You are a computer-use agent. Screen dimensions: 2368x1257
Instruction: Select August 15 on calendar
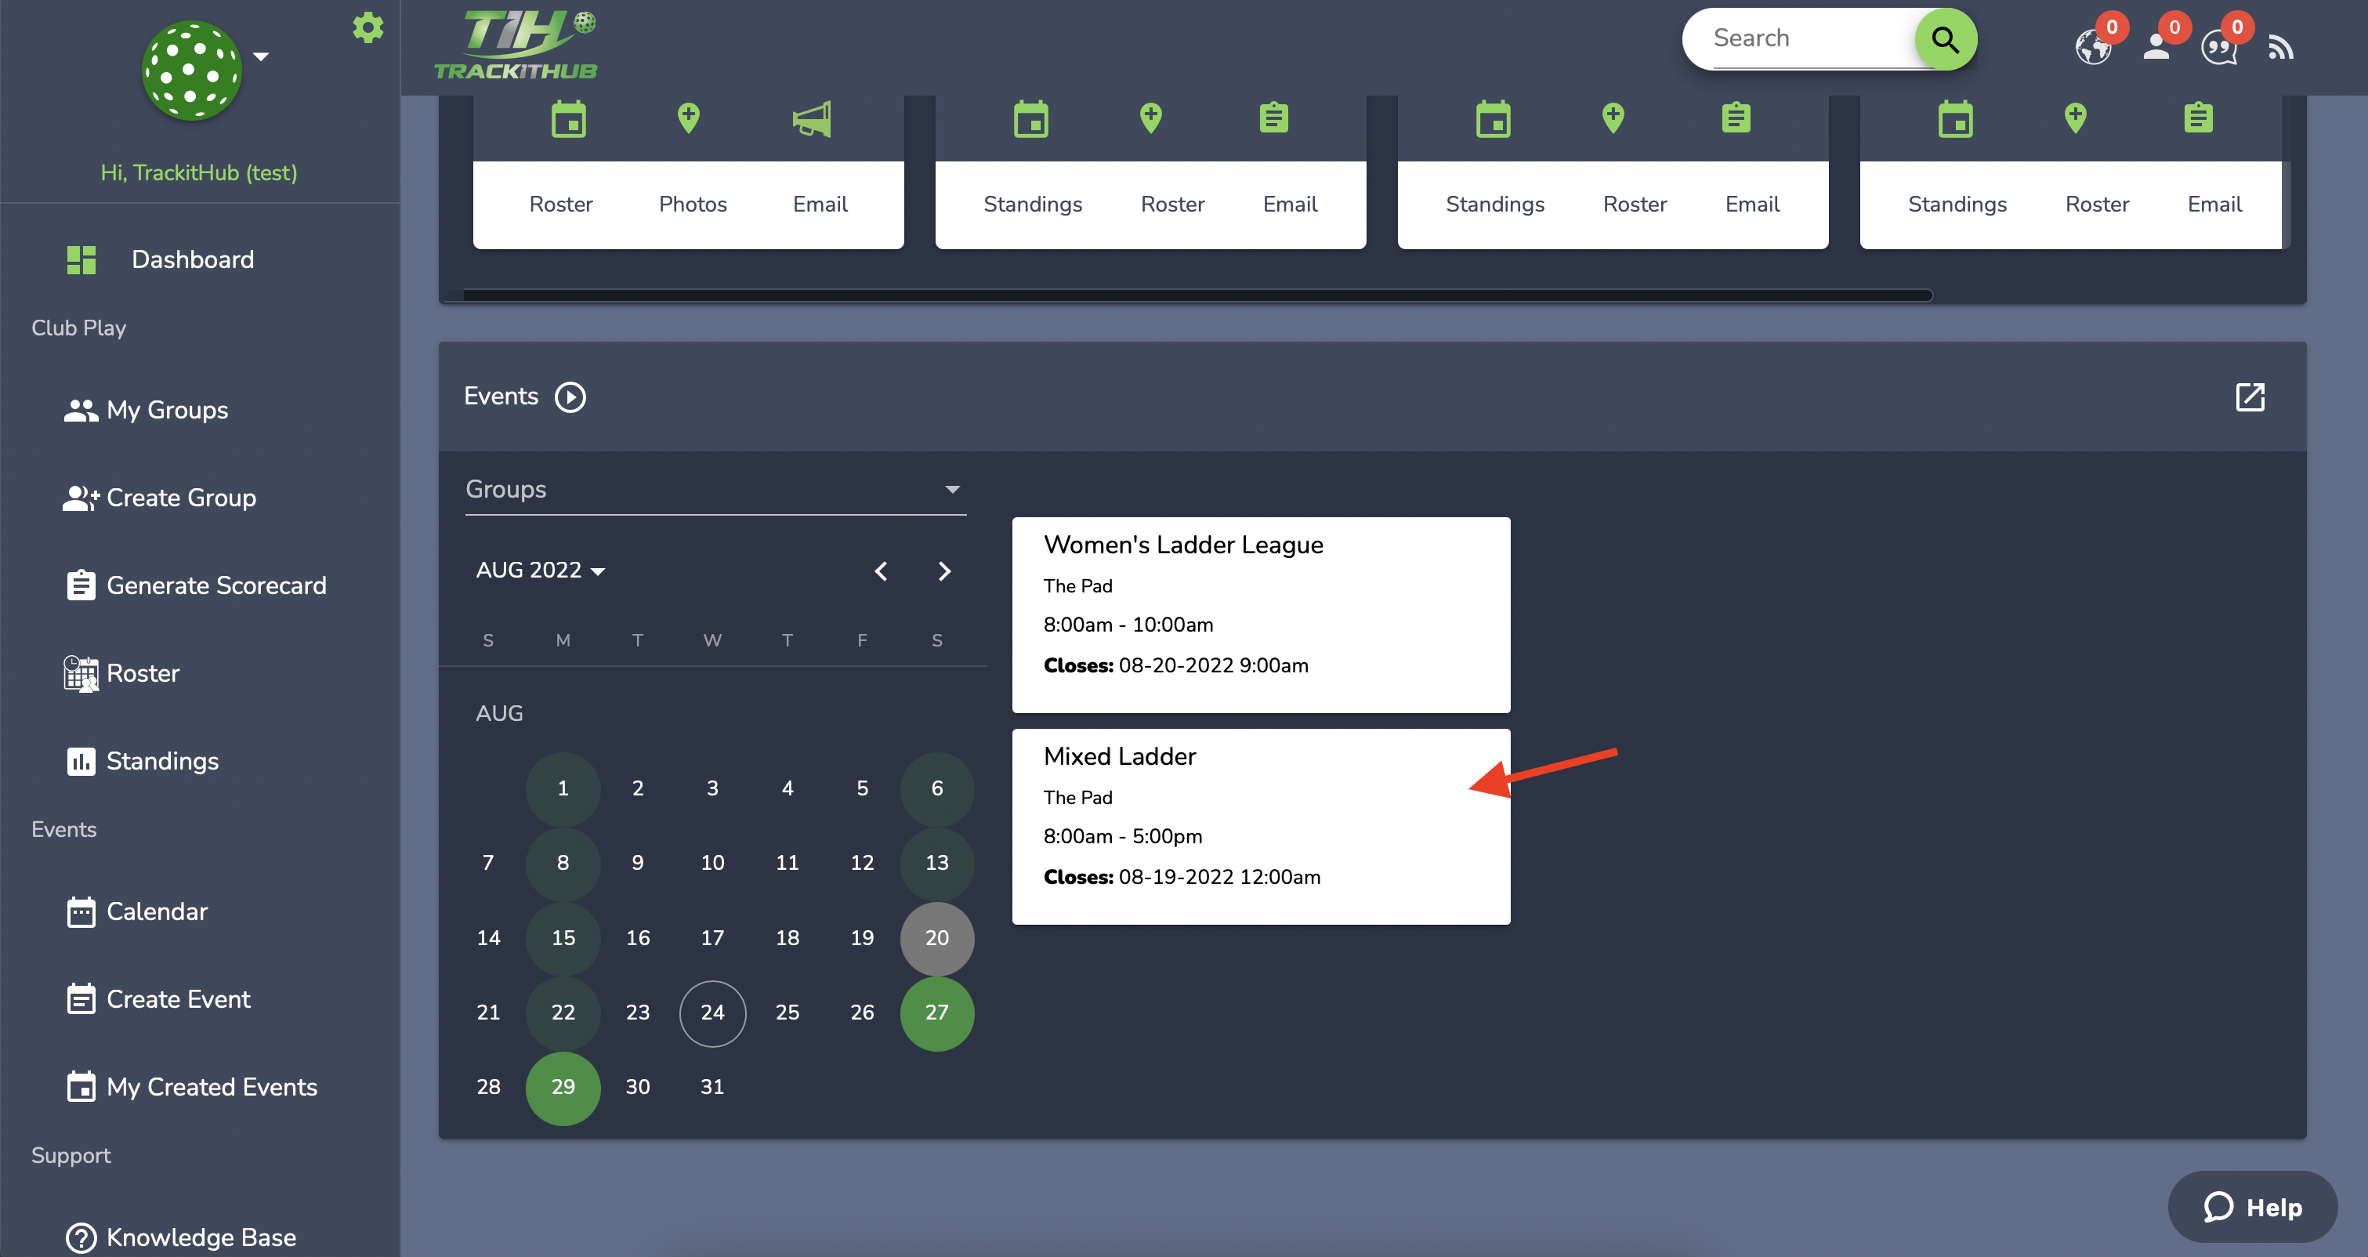[563, 939]
